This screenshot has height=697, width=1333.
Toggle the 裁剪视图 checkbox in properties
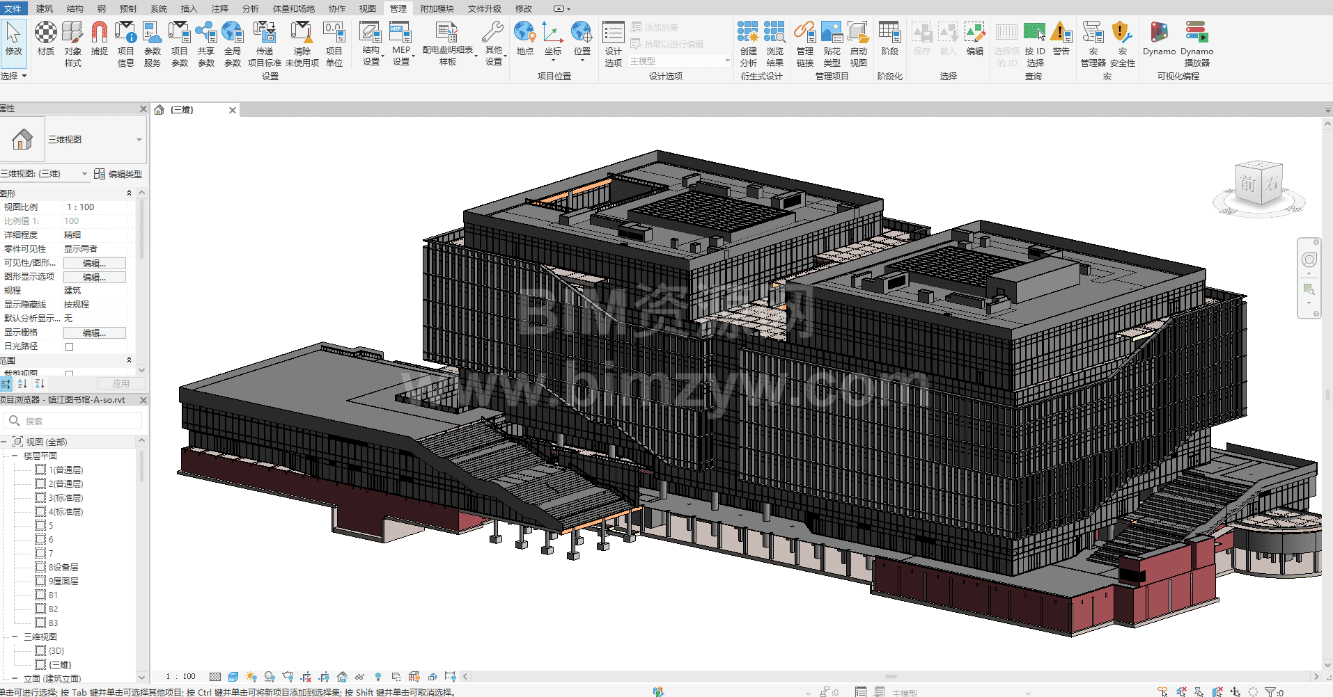(x=69, y=374)
